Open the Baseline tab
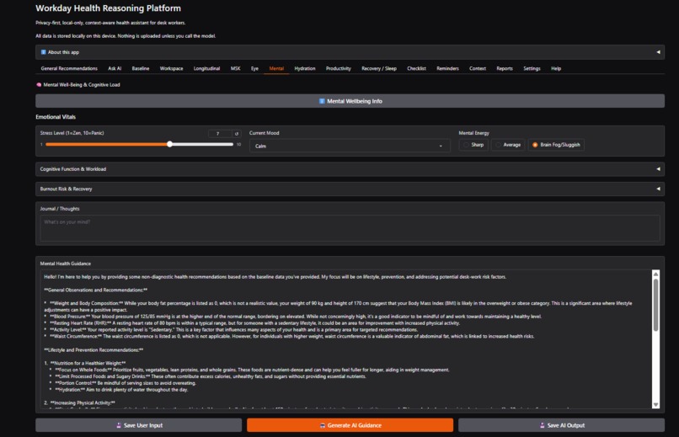 coord(141,68)
